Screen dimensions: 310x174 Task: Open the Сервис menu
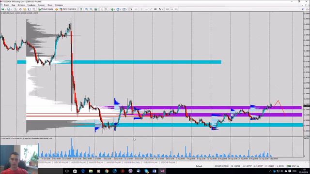click(41, 5)
